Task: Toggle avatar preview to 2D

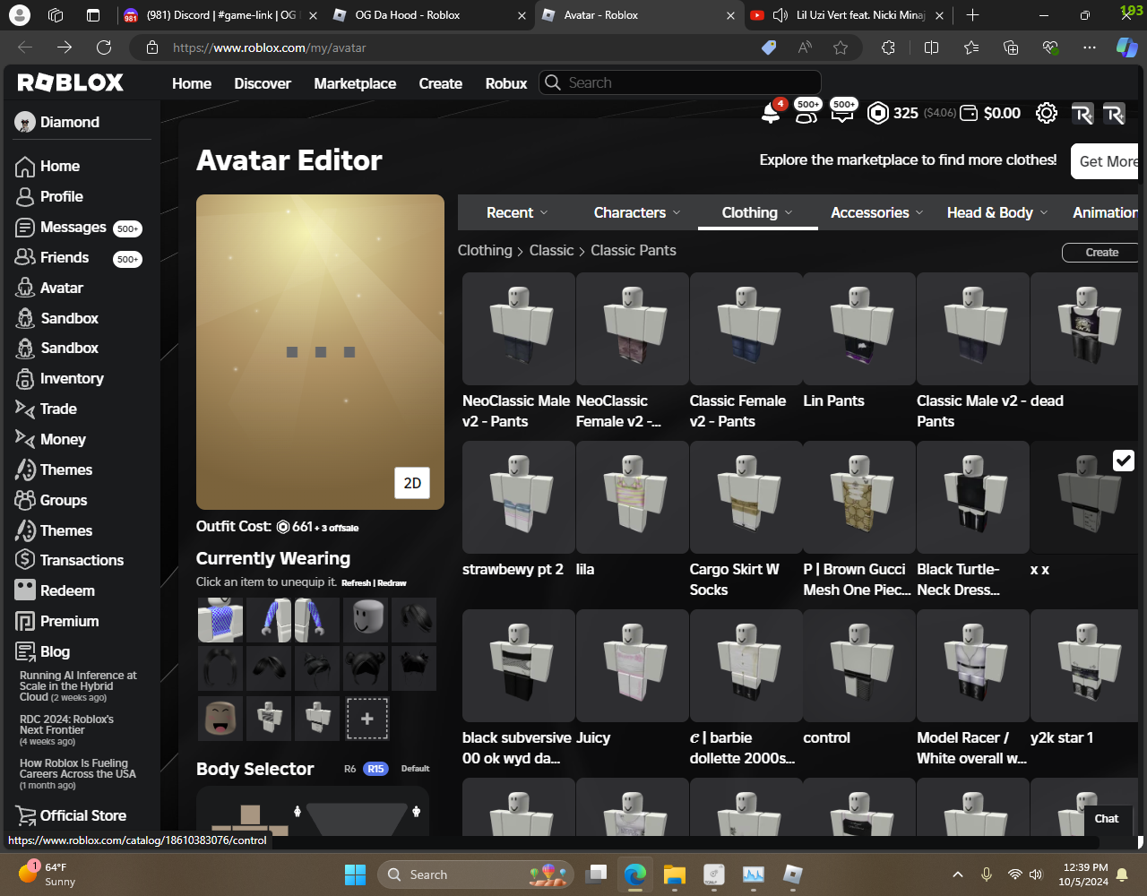Action: coord(412,483)
